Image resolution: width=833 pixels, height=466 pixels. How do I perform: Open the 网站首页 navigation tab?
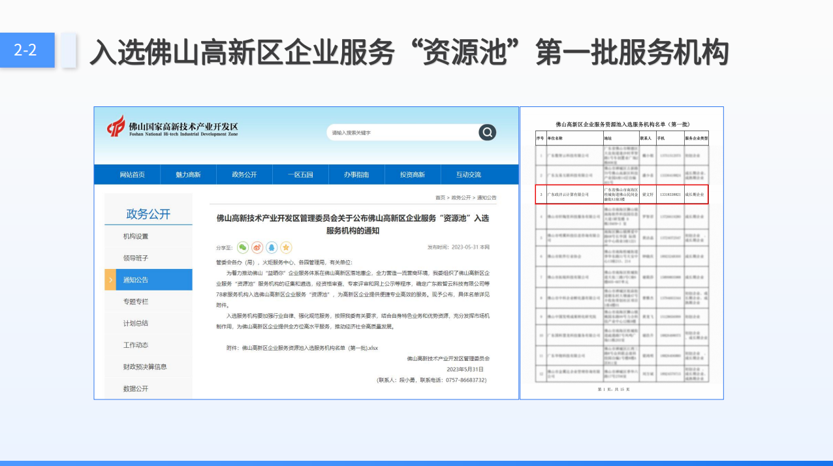click(133, 174)
